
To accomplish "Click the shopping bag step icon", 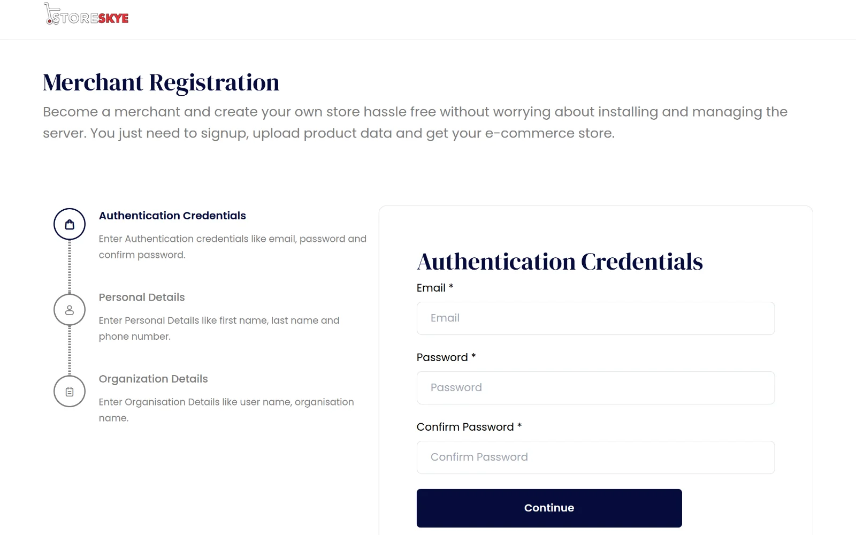I will 70,224.
